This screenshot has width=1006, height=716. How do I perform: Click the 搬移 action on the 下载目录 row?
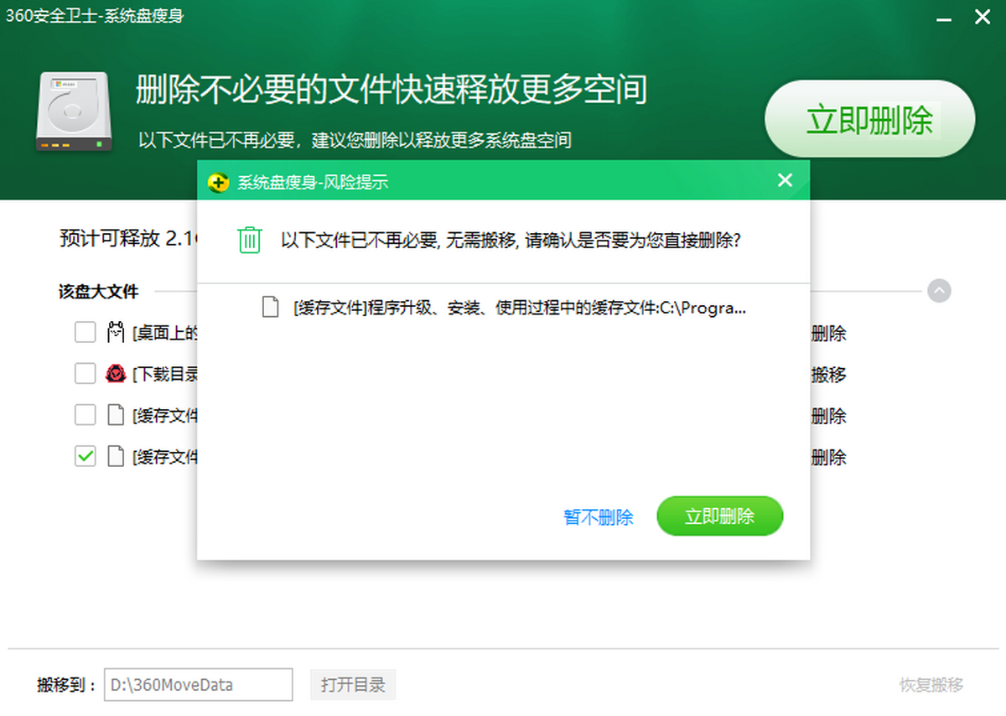[x=828, y=375]
